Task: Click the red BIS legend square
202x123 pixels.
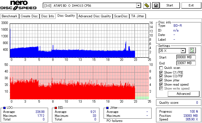Action: [x=56, y=108]
